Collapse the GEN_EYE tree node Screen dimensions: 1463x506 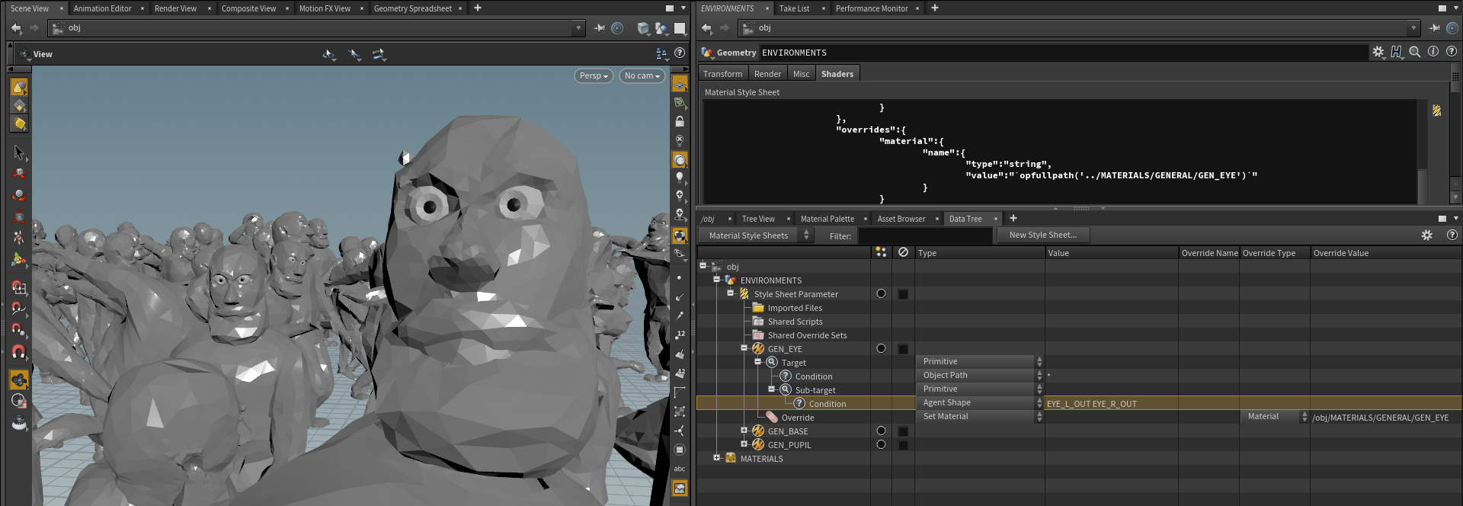point(744,348)
